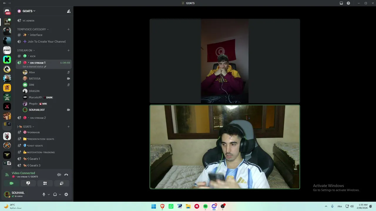
Task: Add channel to STREAM ON category with plus
Action: point(68,50)
